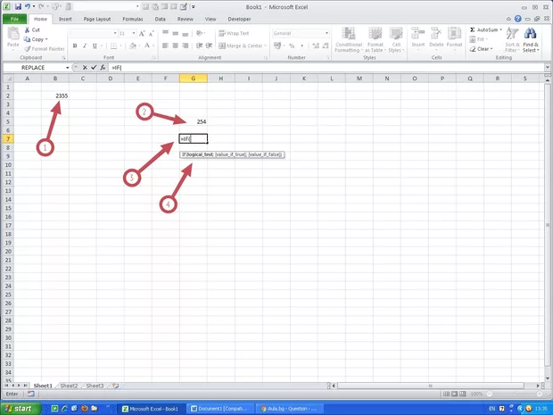Click the Borders icon
Screen dimensions: 553x415
[113, 46]
